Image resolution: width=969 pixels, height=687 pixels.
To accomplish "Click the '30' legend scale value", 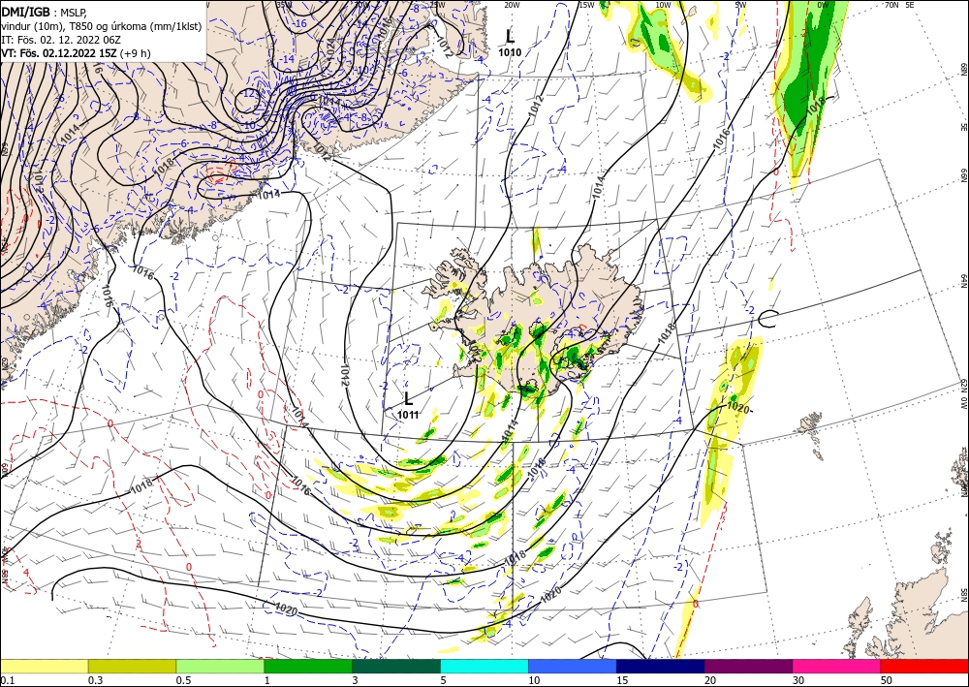I will [798, 680].
